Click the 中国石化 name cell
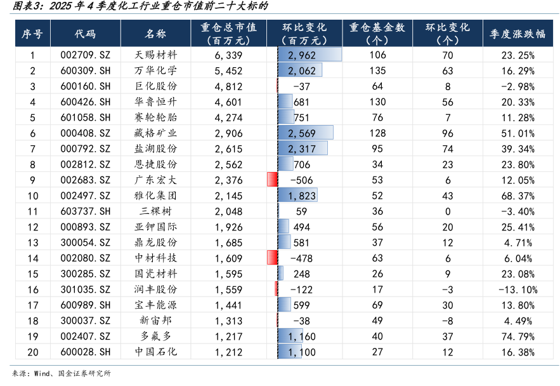This screenshot has height=386, width=560. tap(155, 351)
